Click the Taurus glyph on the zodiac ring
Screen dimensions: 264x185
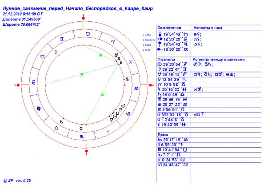88,34
